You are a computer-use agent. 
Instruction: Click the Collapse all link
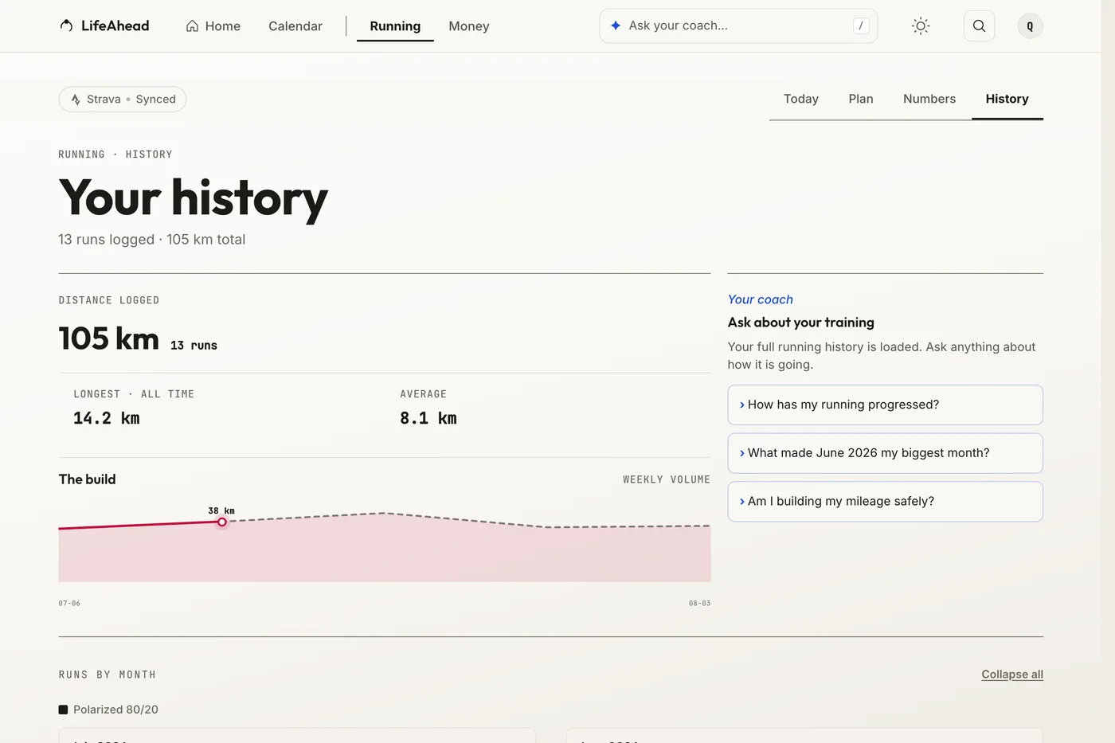point(1012,675)
